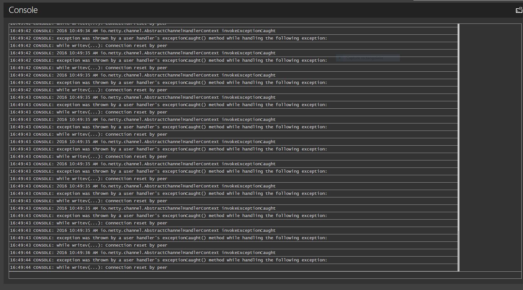
Task: Select the 10:49:36 AM invokeExceptionCaught log line
Action: 233,253
